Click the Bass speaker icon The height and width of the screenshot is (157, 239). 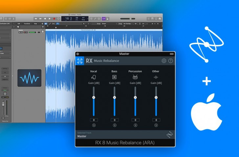[114, 77]
